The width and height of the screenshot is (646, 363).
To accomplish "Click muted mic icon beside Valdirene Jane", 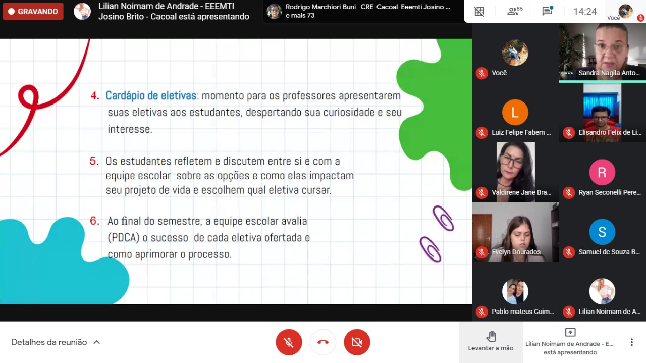I will [482, 193].
